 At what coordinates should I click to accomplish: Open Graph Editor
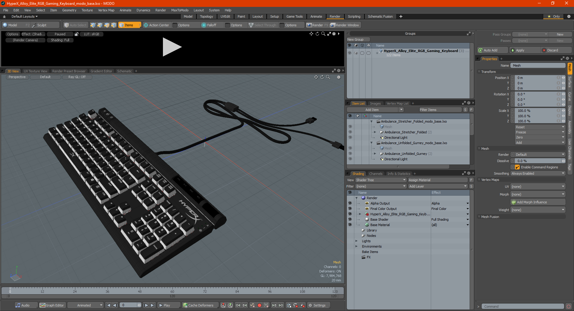click(x=52, y=305)
